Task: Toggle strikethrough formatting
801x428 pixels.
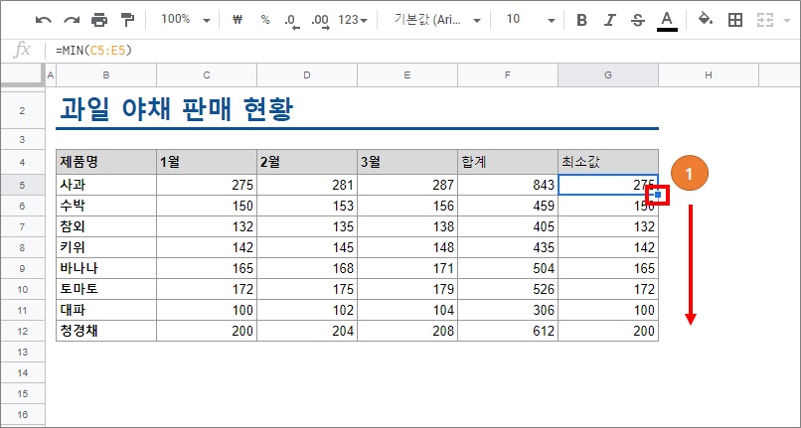Action: [638, 20]
